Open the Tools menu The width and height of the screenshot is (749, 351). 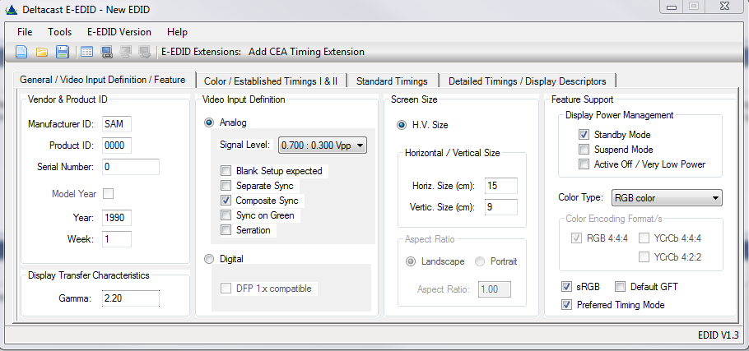point(59,32)
